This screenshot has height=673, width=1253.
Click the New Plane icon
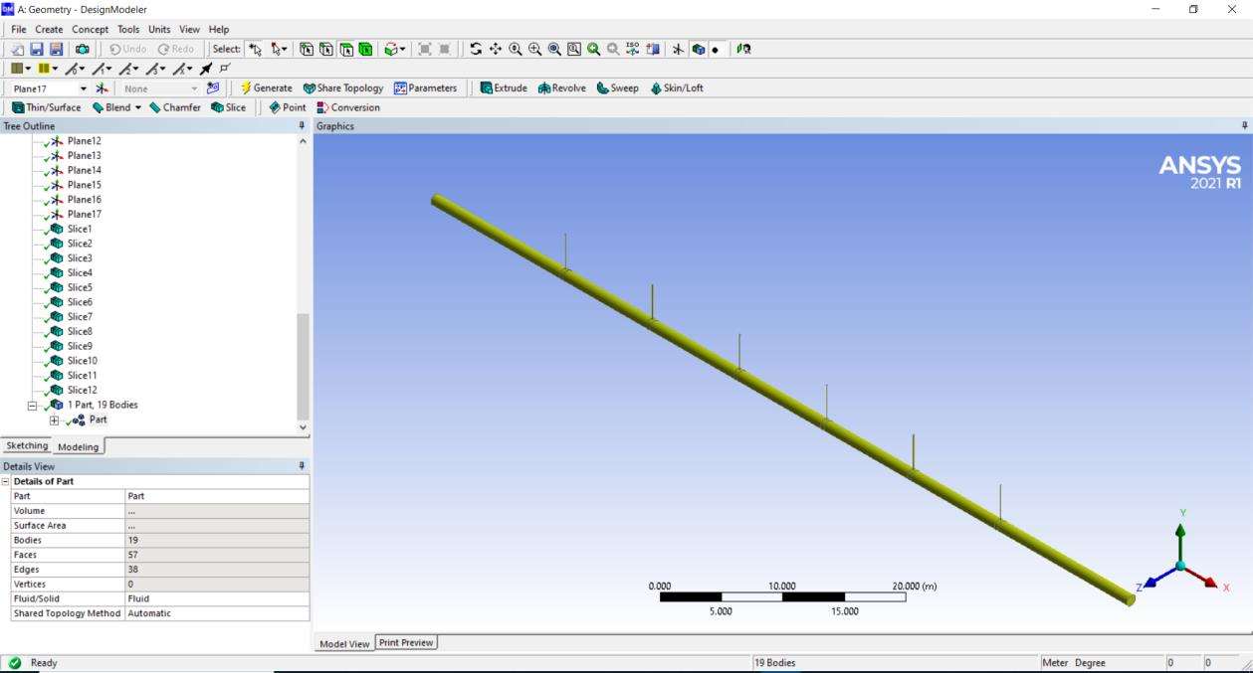pos(104,88)
